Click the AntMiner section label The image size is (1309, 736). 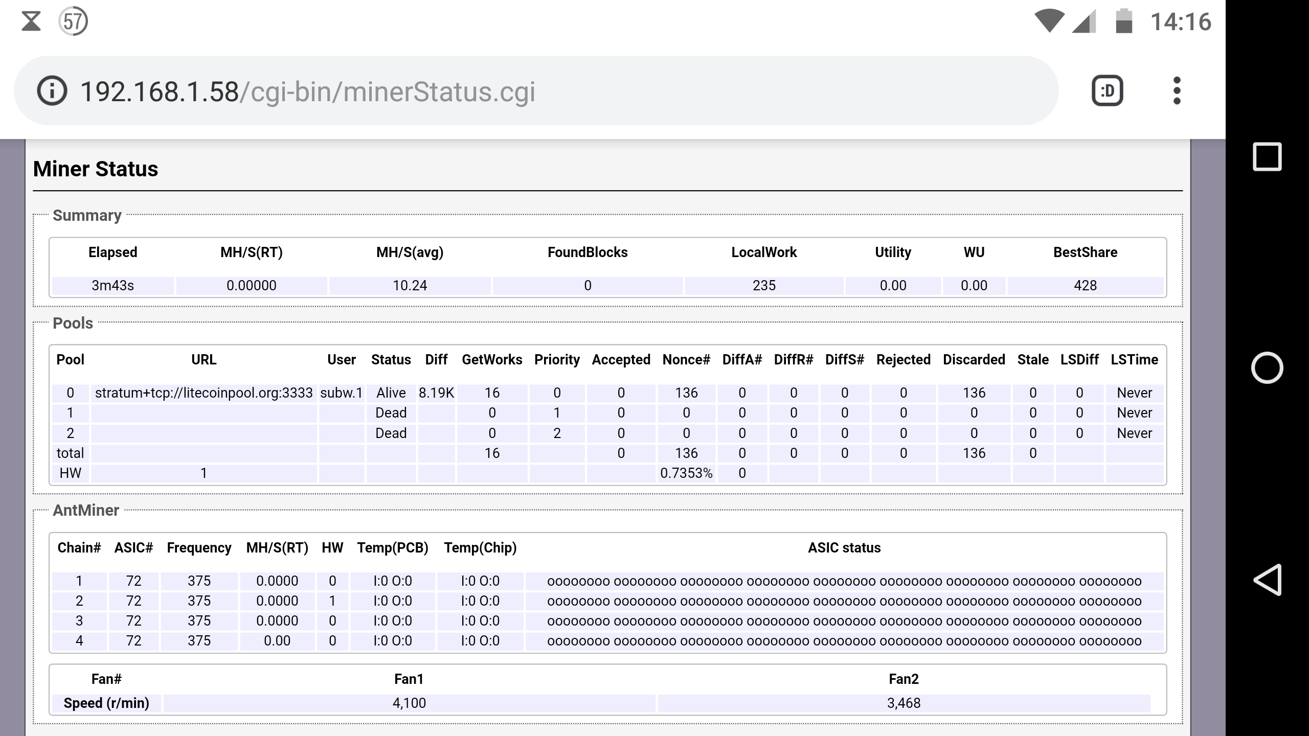[x=86, y=510]
